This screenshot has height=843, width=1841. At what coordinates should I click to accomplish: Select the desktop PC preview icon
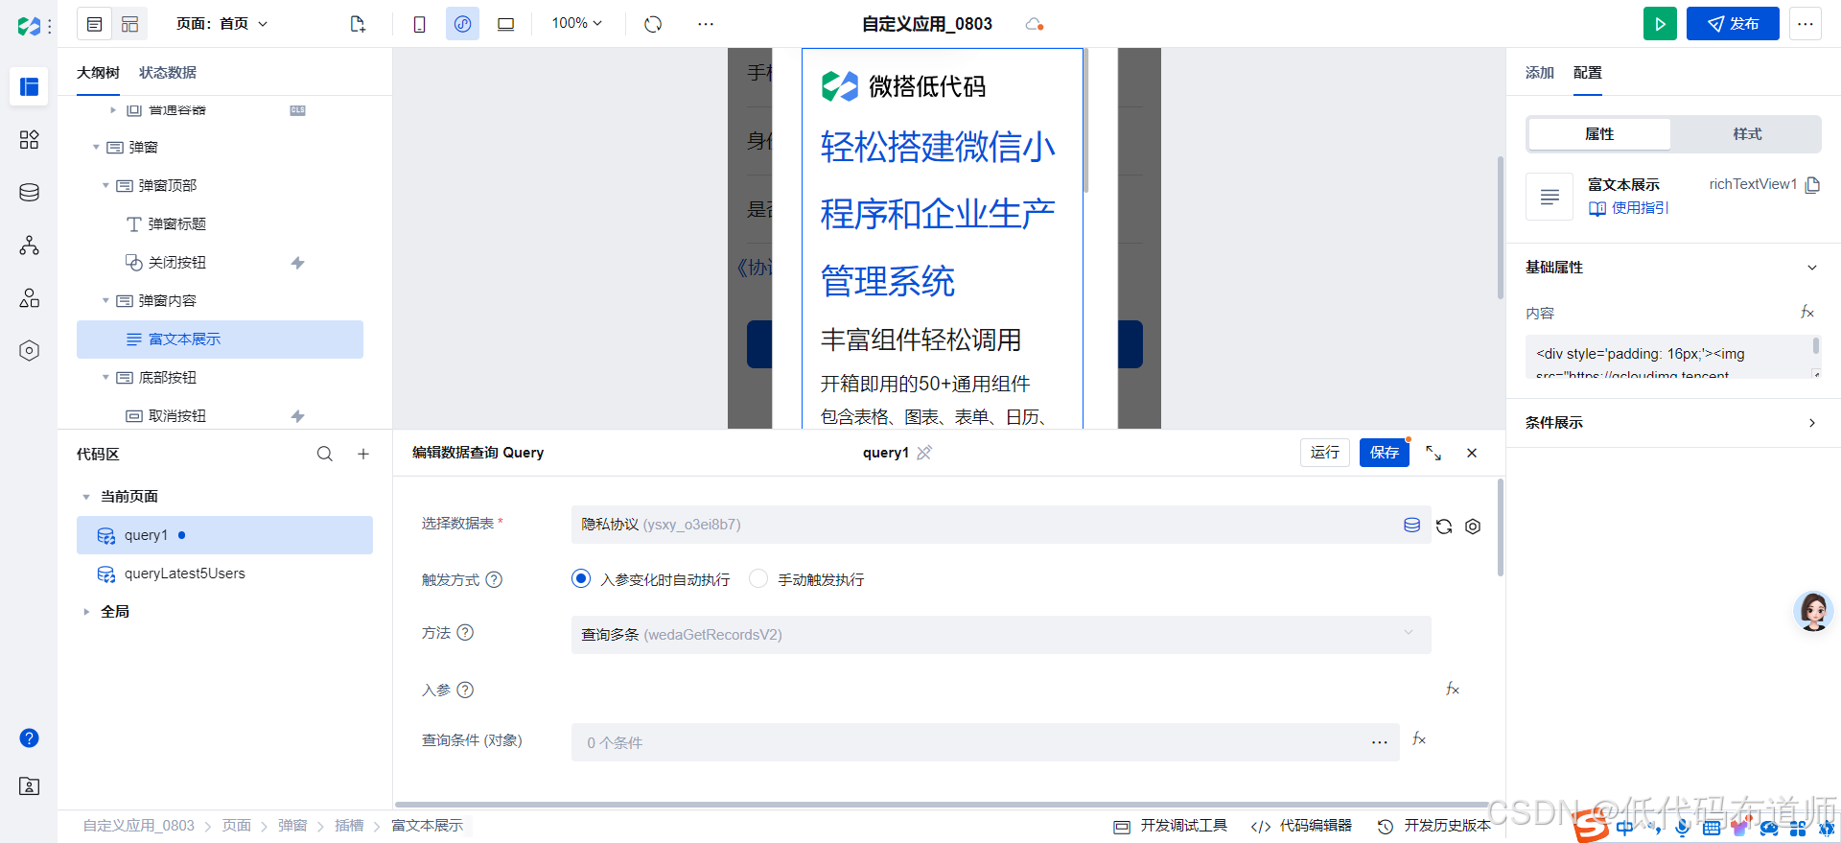[x=505, y=24]
